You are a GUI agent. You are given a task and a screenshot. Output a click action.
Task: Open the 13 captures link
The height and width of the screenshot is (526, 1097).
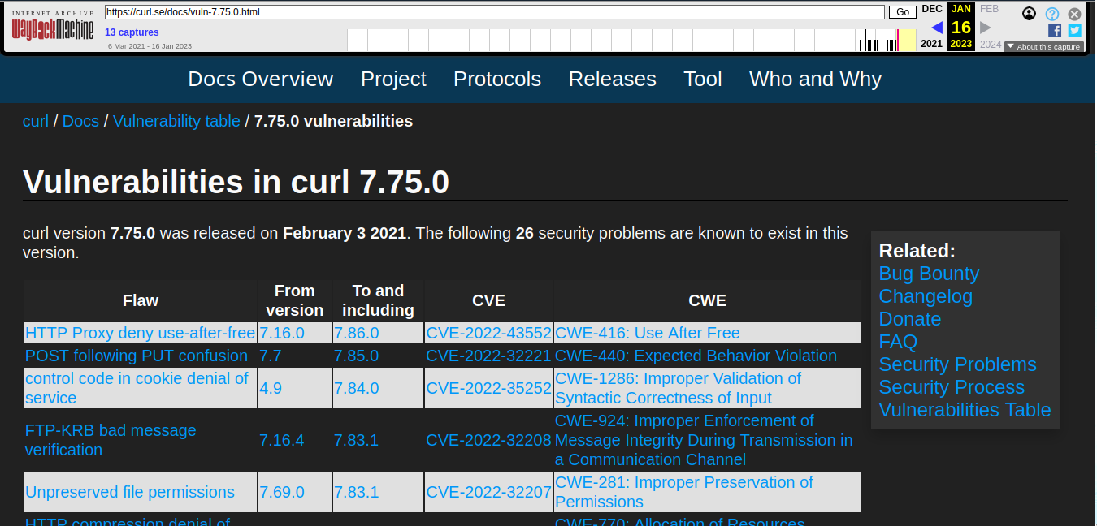[x=132, y=32]
